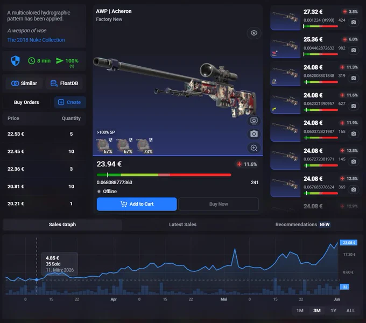Click the second 67% sticker thumbnail

[124, 146]
